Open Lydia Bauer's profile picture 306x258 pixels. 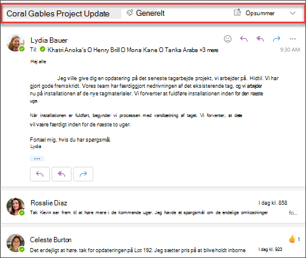pyautogui.click(x=15, y=43)
